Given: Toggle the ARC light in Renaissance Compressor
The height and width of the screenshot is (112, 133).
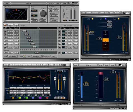Looking at the screenshot, I should pyautogui.click(x=93, y=19).
